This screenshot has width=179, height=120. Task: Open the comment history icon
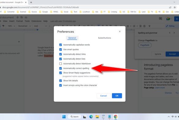point(160,19)
